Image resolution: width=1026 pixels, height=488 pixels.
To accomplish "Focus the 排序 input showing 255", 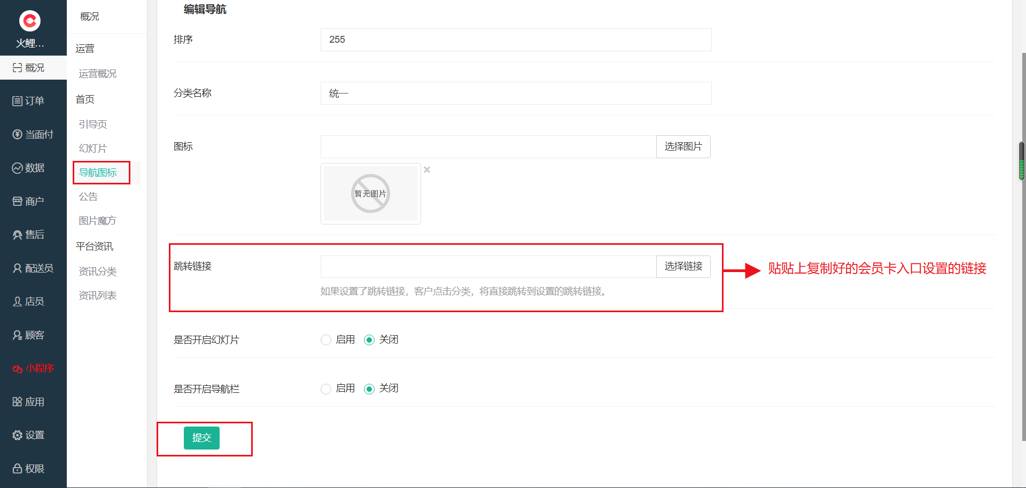I will click(x=516, y=40).
